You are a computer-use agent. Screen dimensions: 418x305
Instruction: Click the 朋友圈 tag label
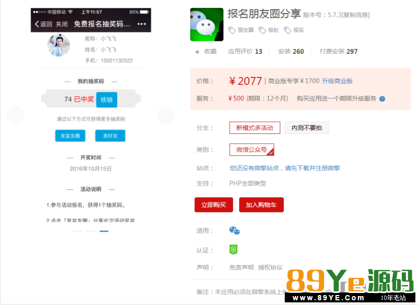246,30
